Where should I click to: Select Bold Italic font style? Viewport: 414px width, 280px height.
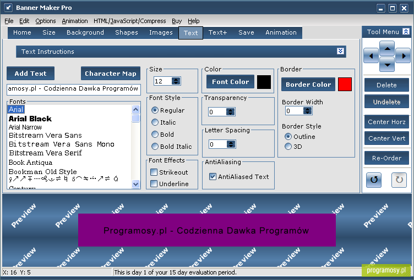pos(155,146)
